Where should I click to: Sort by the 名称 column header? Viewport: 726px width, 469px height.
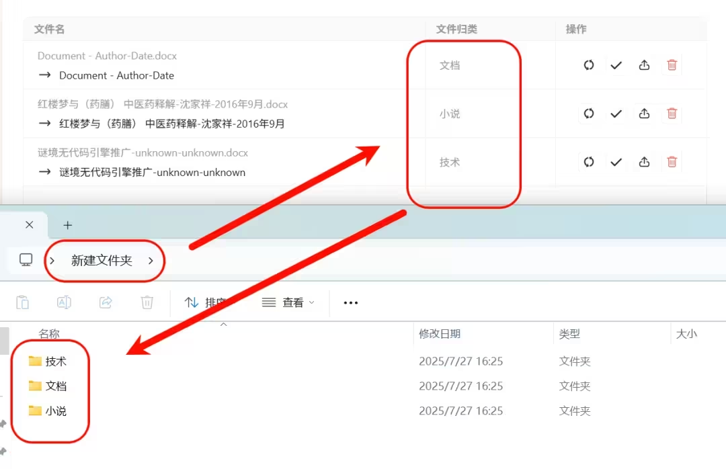point(49,334)
